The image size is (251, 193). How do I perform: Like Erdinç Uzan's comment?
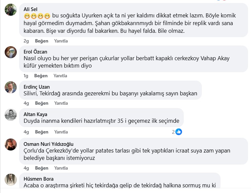click(41, 103)
